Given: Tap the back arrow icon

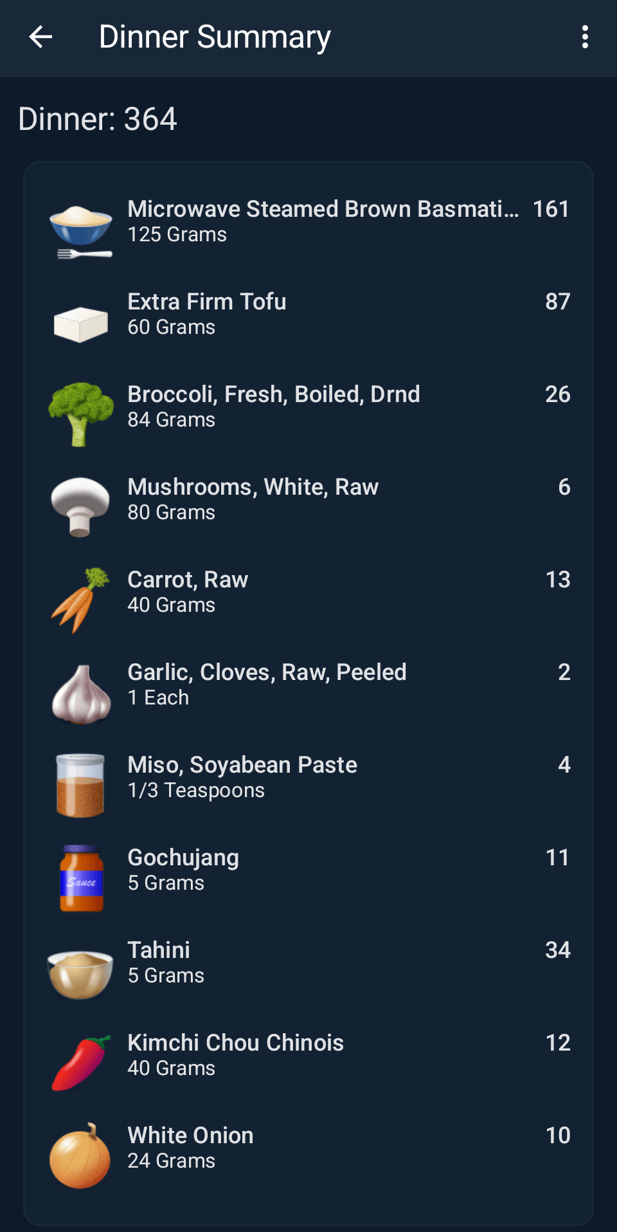Looking at the screenshot, I should click(40, 37).
